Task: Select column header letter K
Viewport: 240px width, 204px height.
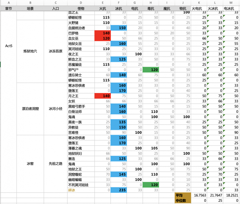Action: click(x=199, y=3)
